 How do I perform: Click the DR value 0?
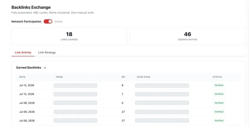123,103
